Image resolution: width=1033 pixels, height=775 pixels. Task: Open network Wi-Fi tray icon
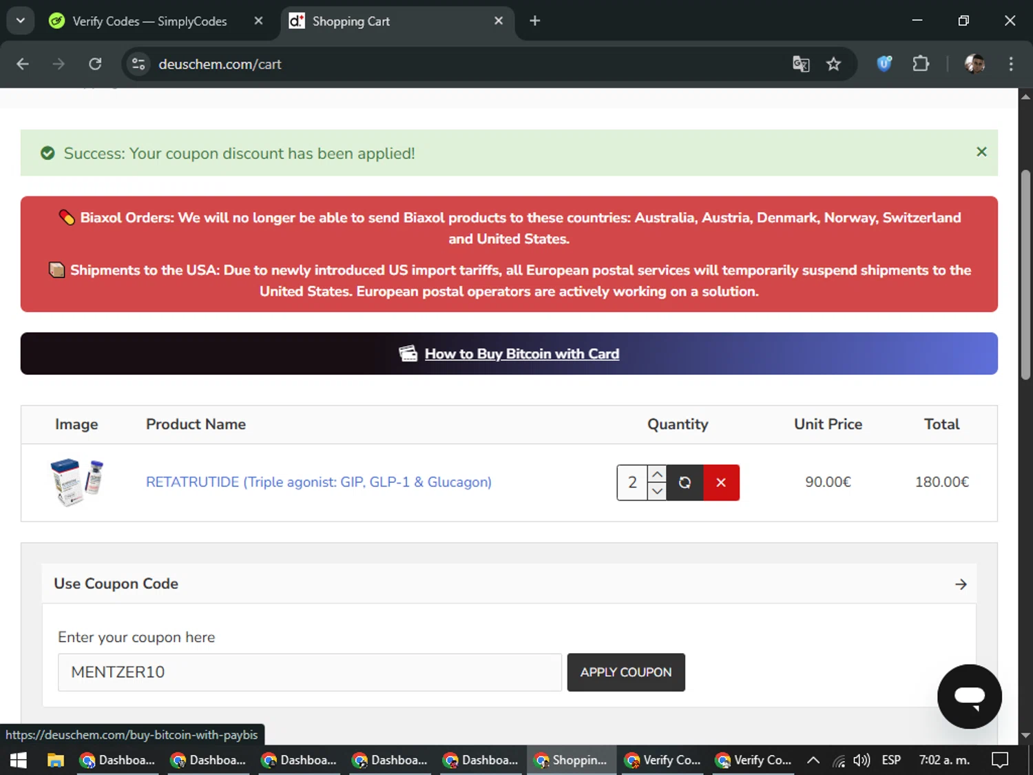(839, 760)
